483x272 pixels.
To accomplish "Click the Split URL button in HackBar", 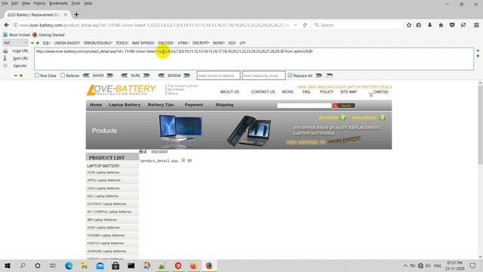I will pos(20,58).
